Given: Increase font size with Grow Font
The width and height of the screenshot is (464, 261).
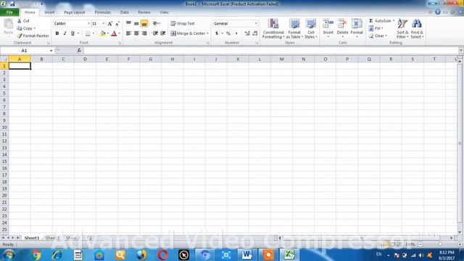Looking at the screenshot, I should (x=110, y=24).
